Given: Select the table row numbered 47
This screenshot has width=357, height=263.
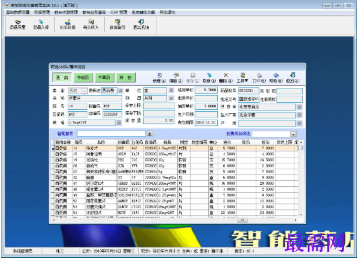Looking at the screenshot, I should pos(175,184).
